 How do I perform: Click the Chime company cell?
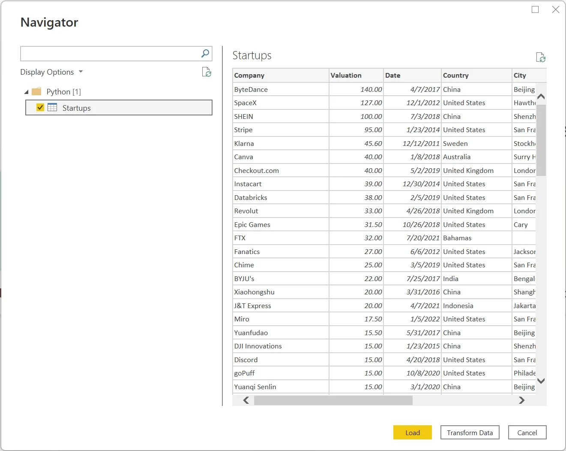pos(281,265)
